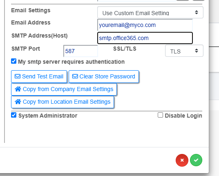Open the SSL/TLS dropdown showing TLS

point(184,51)
